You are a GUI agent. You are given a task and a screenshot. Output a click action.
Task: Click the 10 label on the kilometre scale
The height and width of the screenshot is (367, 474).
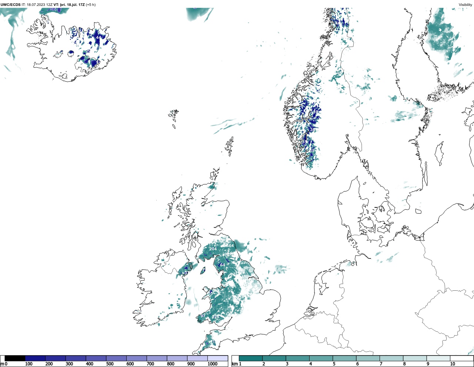click(x=453, y=364)
